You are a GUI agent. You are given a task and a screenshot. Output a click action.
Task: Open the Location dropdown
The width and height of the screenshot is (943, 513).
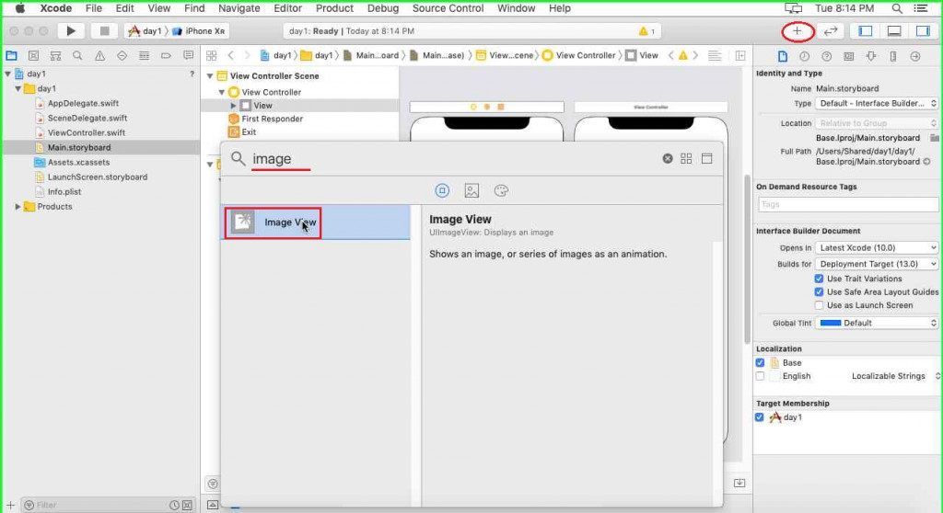tap(877, 123)
